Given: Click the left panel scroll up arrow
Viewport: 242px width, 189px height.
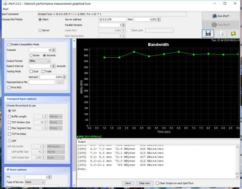Looking at the screenshot, I should (x=74, y=41).
